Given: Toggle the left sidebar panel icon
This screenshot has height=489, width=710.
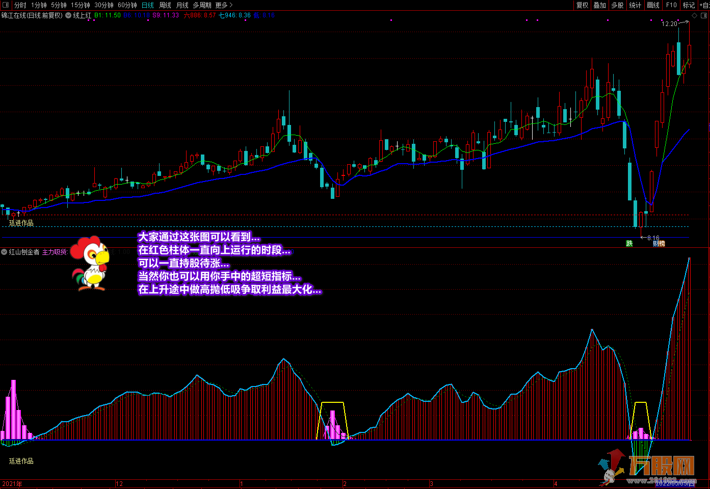Looking at the screenshot, I should pyautogui.click(x=6, y=5).
